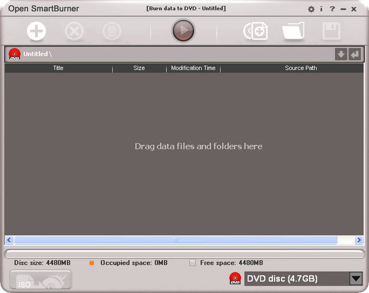Save the project with floppy disk icon
369x293 pixels.
[x=331, y=30]
